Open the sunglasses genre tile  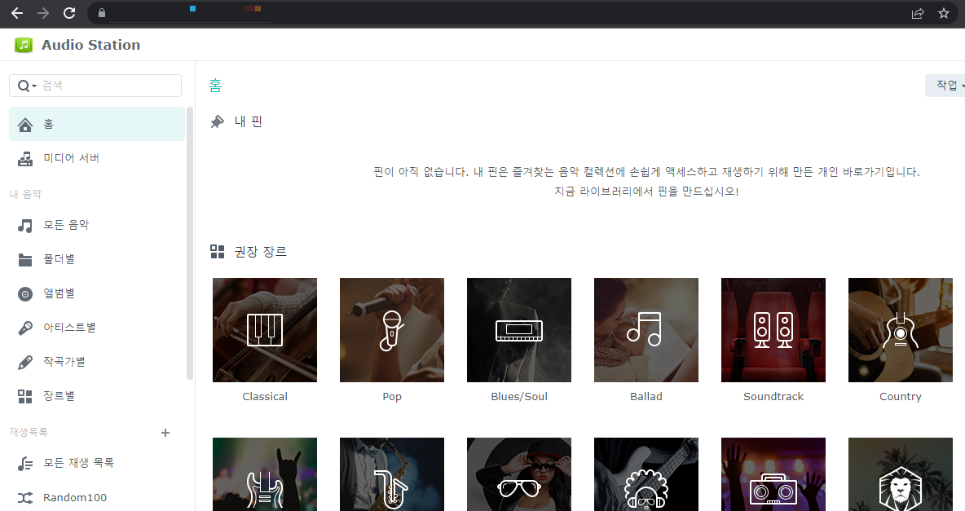[519, 474]
